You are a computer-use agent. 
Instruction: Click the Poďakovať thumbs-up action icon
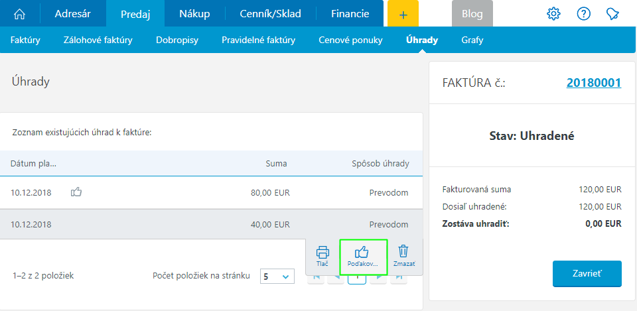point(362,256)
